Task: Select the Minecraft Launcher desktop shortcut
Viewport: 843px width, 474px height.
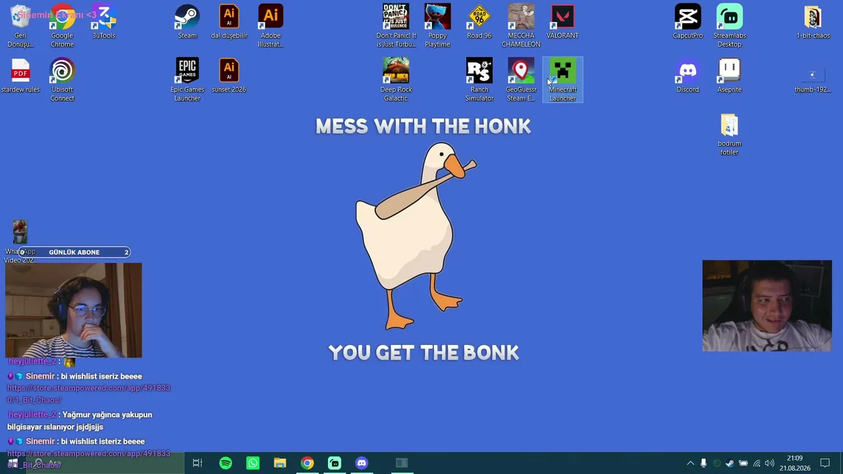Action: pos(562,80)
